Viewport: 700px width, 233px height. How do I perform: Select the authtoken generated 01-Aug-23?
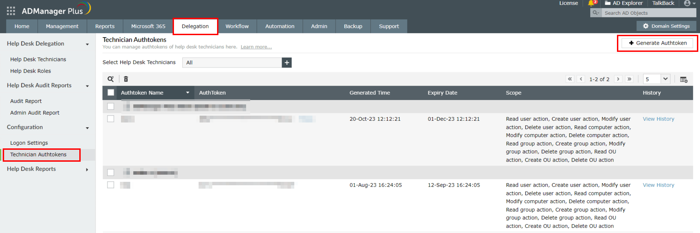[111, 185]
